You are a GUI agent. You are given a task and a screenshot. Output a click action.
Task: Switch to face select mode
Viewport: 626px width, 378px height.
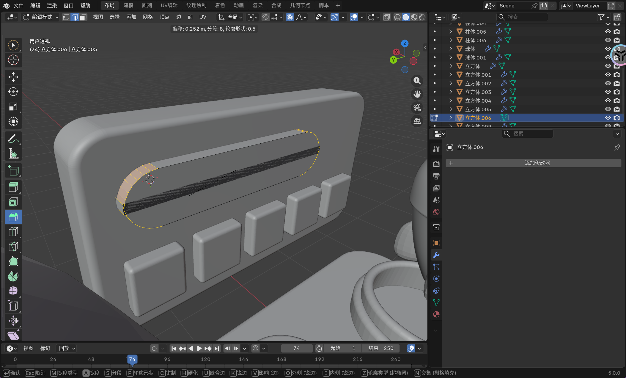83,17
